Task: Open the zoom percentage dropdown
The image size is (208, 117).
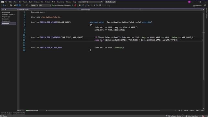Action: pyautogui.click(x=20, y=110)
